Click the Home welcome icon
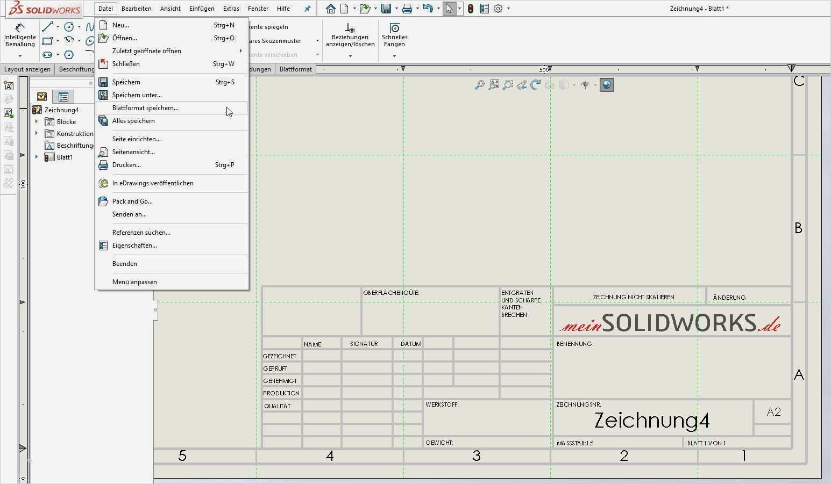This screenshot has width=831, height=484. (x=331, y=9)
